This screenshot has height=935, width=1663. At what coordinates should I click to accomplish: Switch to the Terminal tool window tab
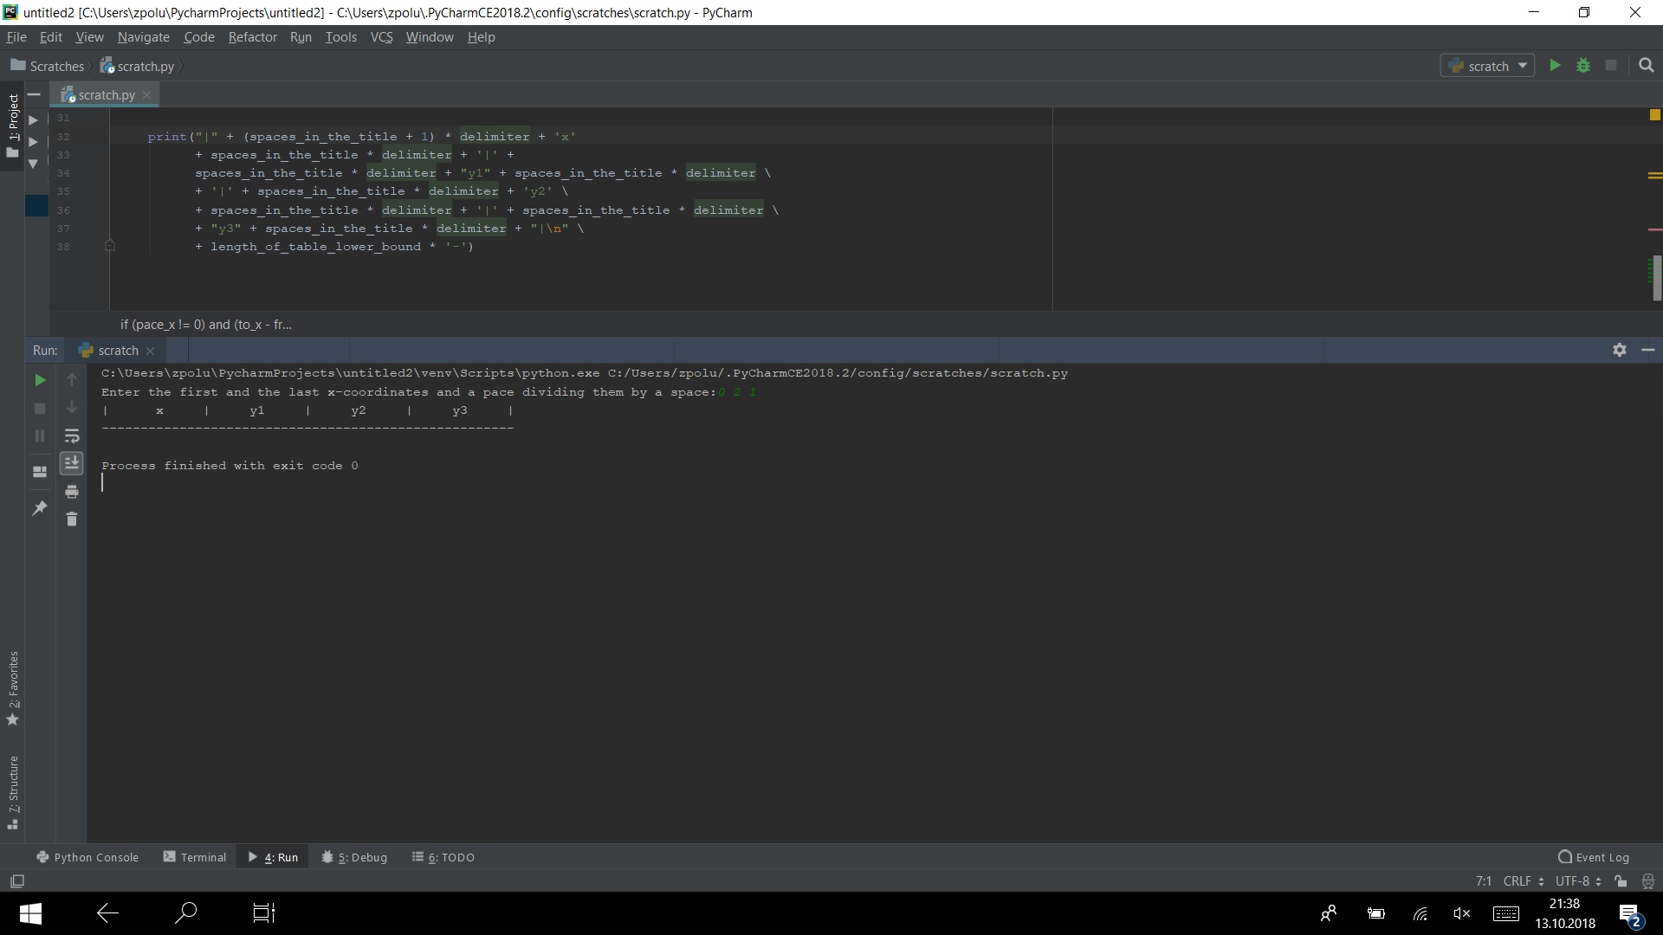tap(195, 857)
